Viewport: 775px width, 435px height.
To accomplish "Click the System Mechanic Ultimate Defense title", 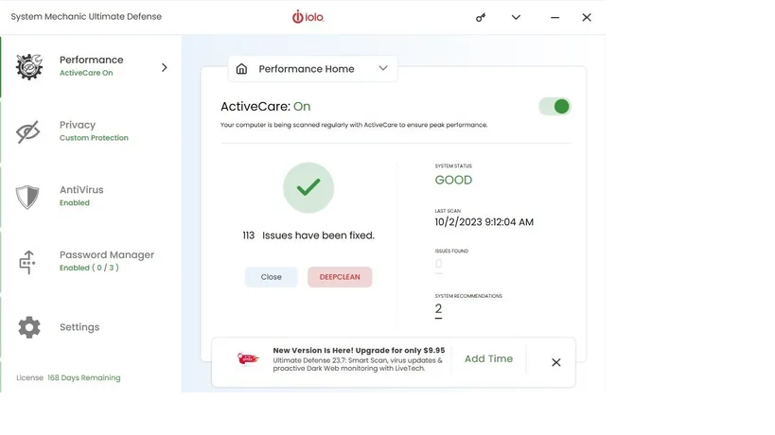I will coord(86,17).
